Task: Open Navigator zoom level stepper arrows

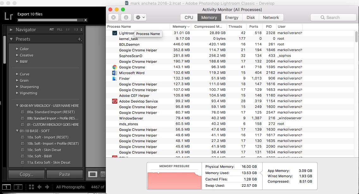Action: (81, 30)
